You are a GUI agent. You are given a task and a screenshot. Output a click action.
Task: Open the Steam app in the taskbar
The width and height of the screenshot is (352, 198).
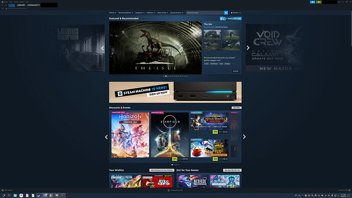39,195
